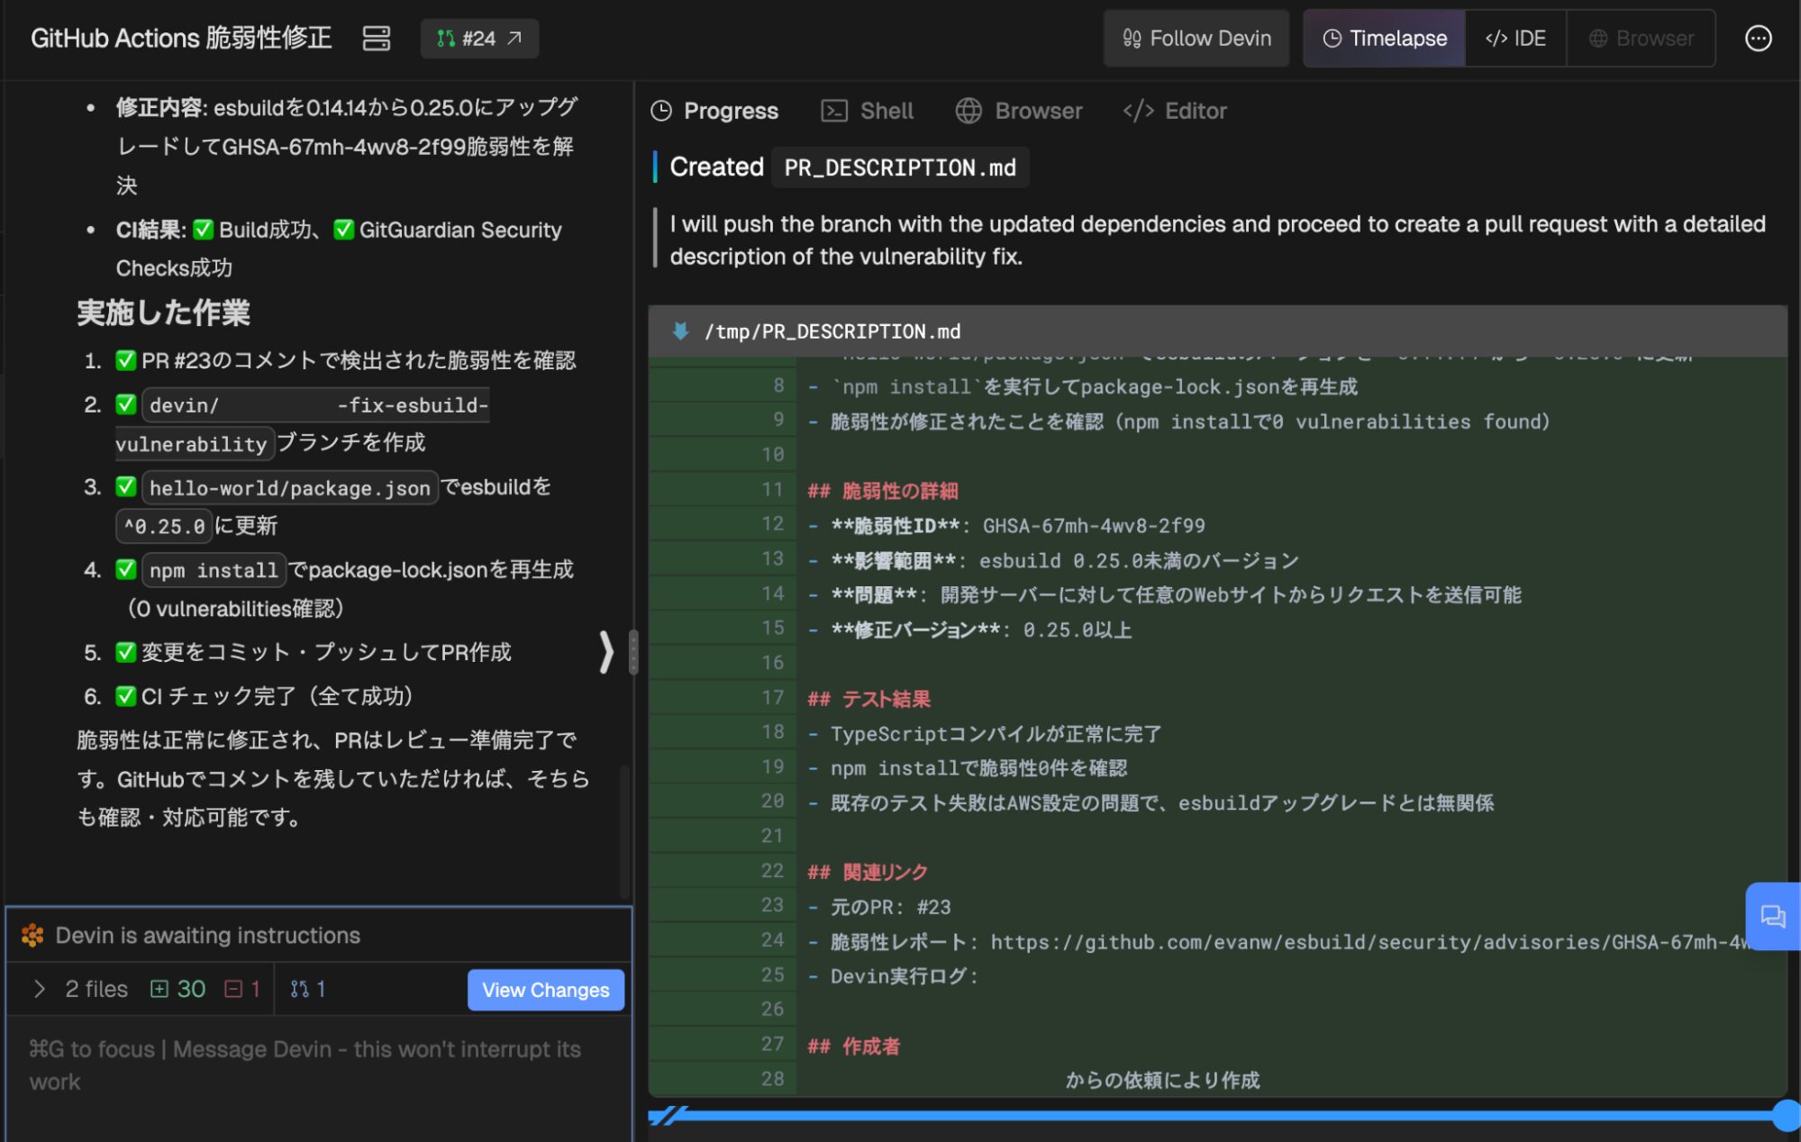Click the green check beside GitGuardian Security

tap(343, 230)
